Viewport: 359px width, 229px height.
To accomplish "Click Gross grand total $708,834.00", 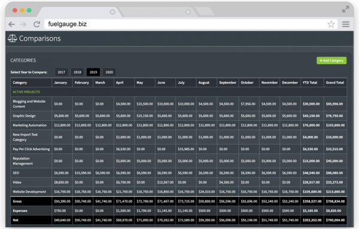I will 335,201.
